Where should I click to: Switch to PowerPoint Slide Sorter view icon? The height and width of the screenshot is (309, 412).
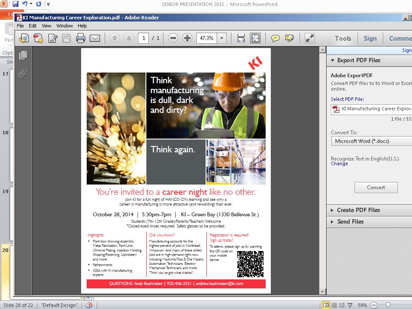[334, 305]
